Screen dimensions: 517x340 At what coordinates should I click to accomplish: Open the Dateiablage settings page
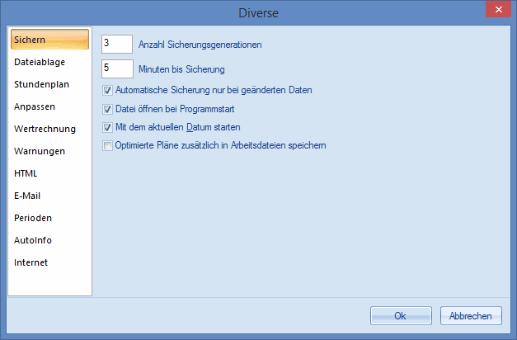pyautogui.click(x=40, y=62)
